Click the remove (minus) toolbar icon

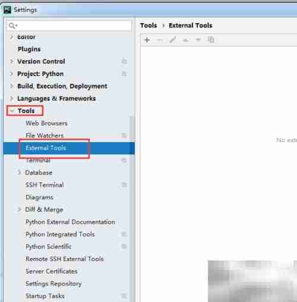click(160, 40)
